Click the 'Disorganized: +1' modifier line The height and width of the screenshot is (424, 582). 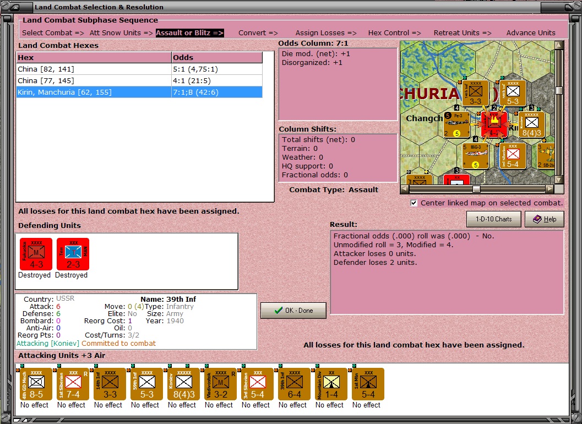312,62
